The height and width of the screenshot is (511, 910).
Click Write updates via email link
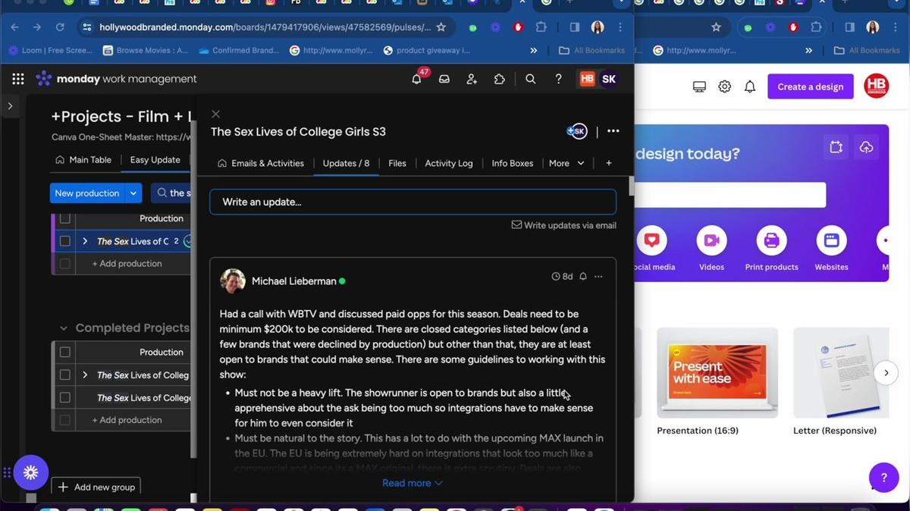pyautogui.click(x=563, y=225)
